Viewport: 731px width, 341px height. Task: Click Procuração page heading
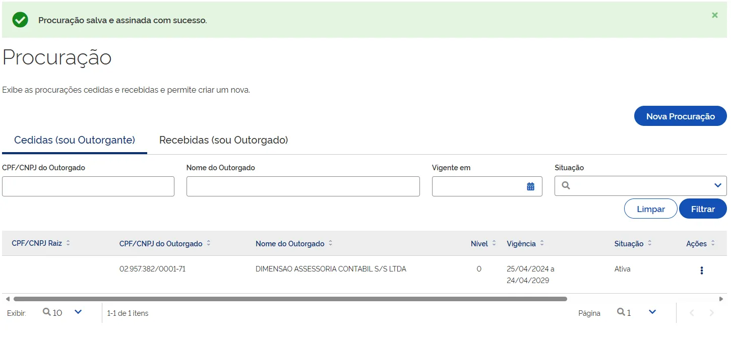(x=57, y=58)
